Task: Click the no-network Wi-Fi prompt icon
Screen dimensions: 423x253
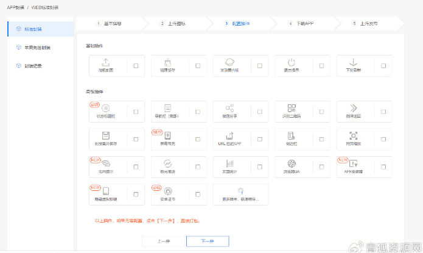Action: (105, 163)
